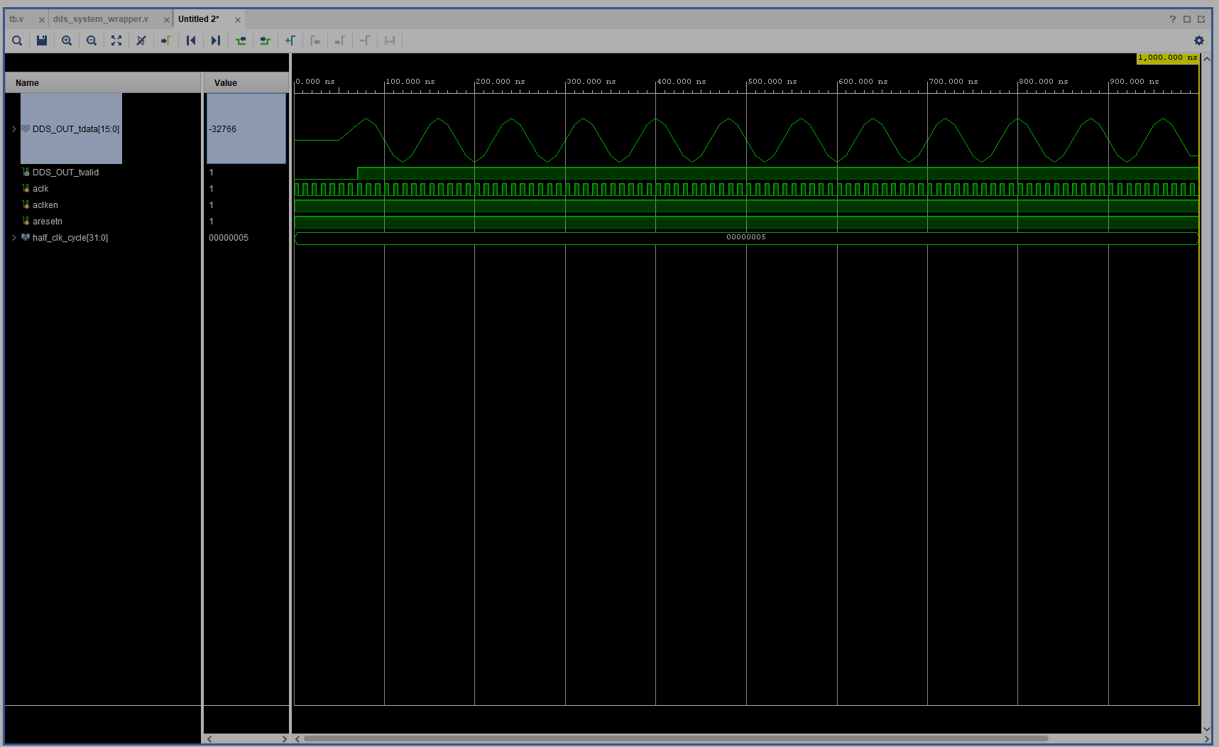The height and width of the screenshot is (747, 1219).
Task: Click vertical scrollbar down arrow
Action: point(1206,729)
